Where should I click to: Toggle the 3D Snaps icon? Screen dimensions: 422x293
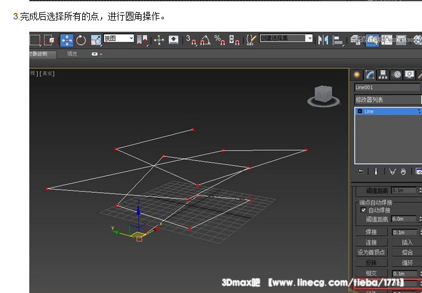191,40
